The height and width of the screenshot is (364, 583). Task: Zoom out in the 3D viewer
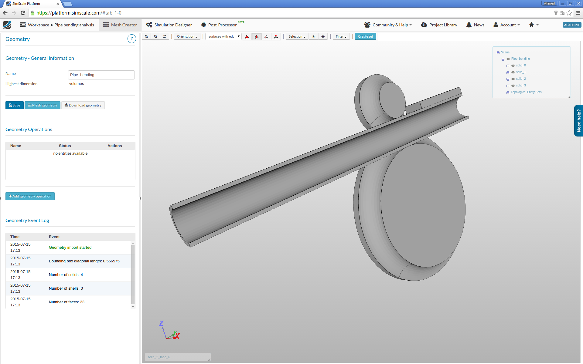(155, 36)
